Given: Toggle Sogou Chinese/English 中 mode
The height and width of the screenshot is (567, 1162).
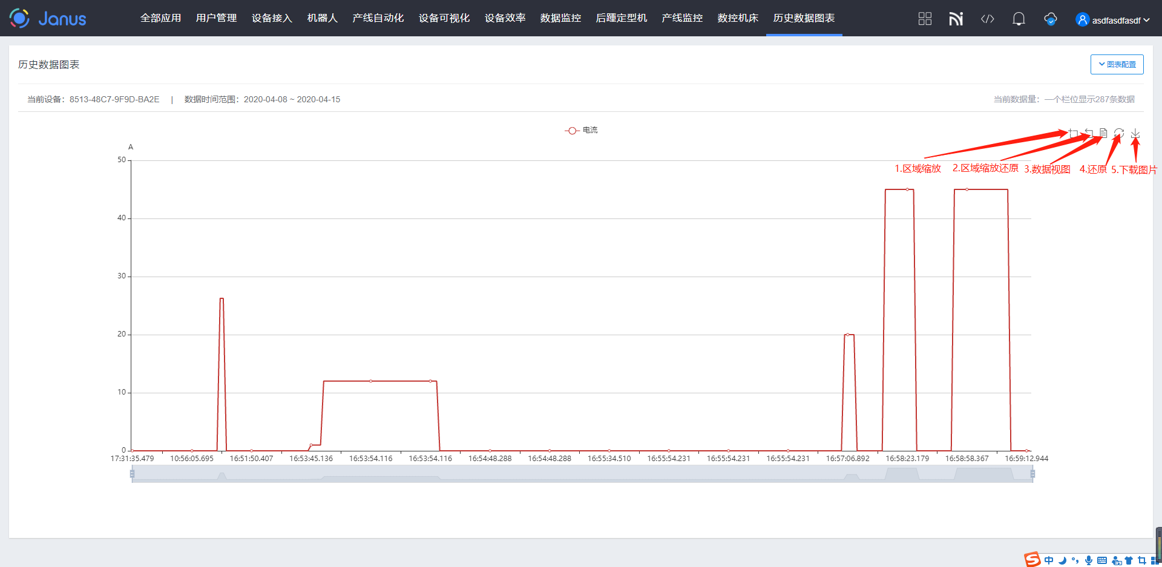Looking at the screenshot, I should tap(1049, 560).
